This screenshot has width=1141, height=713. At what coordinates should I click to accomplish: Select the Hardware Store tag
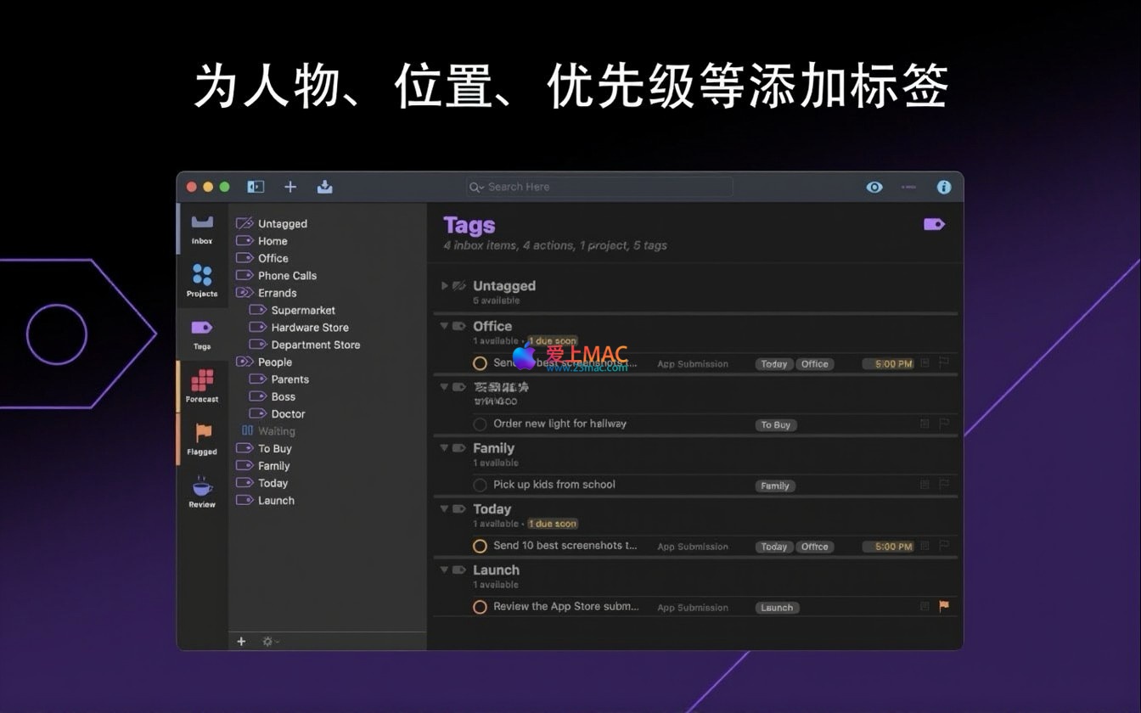tap(309, 328)
